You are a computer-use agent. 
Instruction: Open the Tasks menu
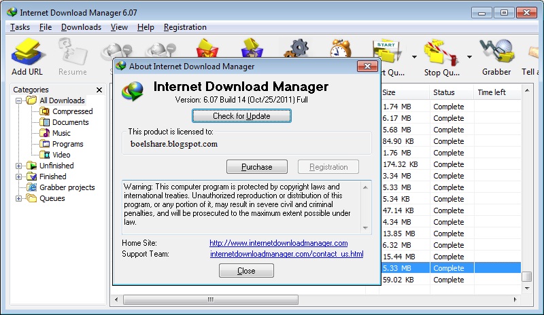tap(20, 27)
